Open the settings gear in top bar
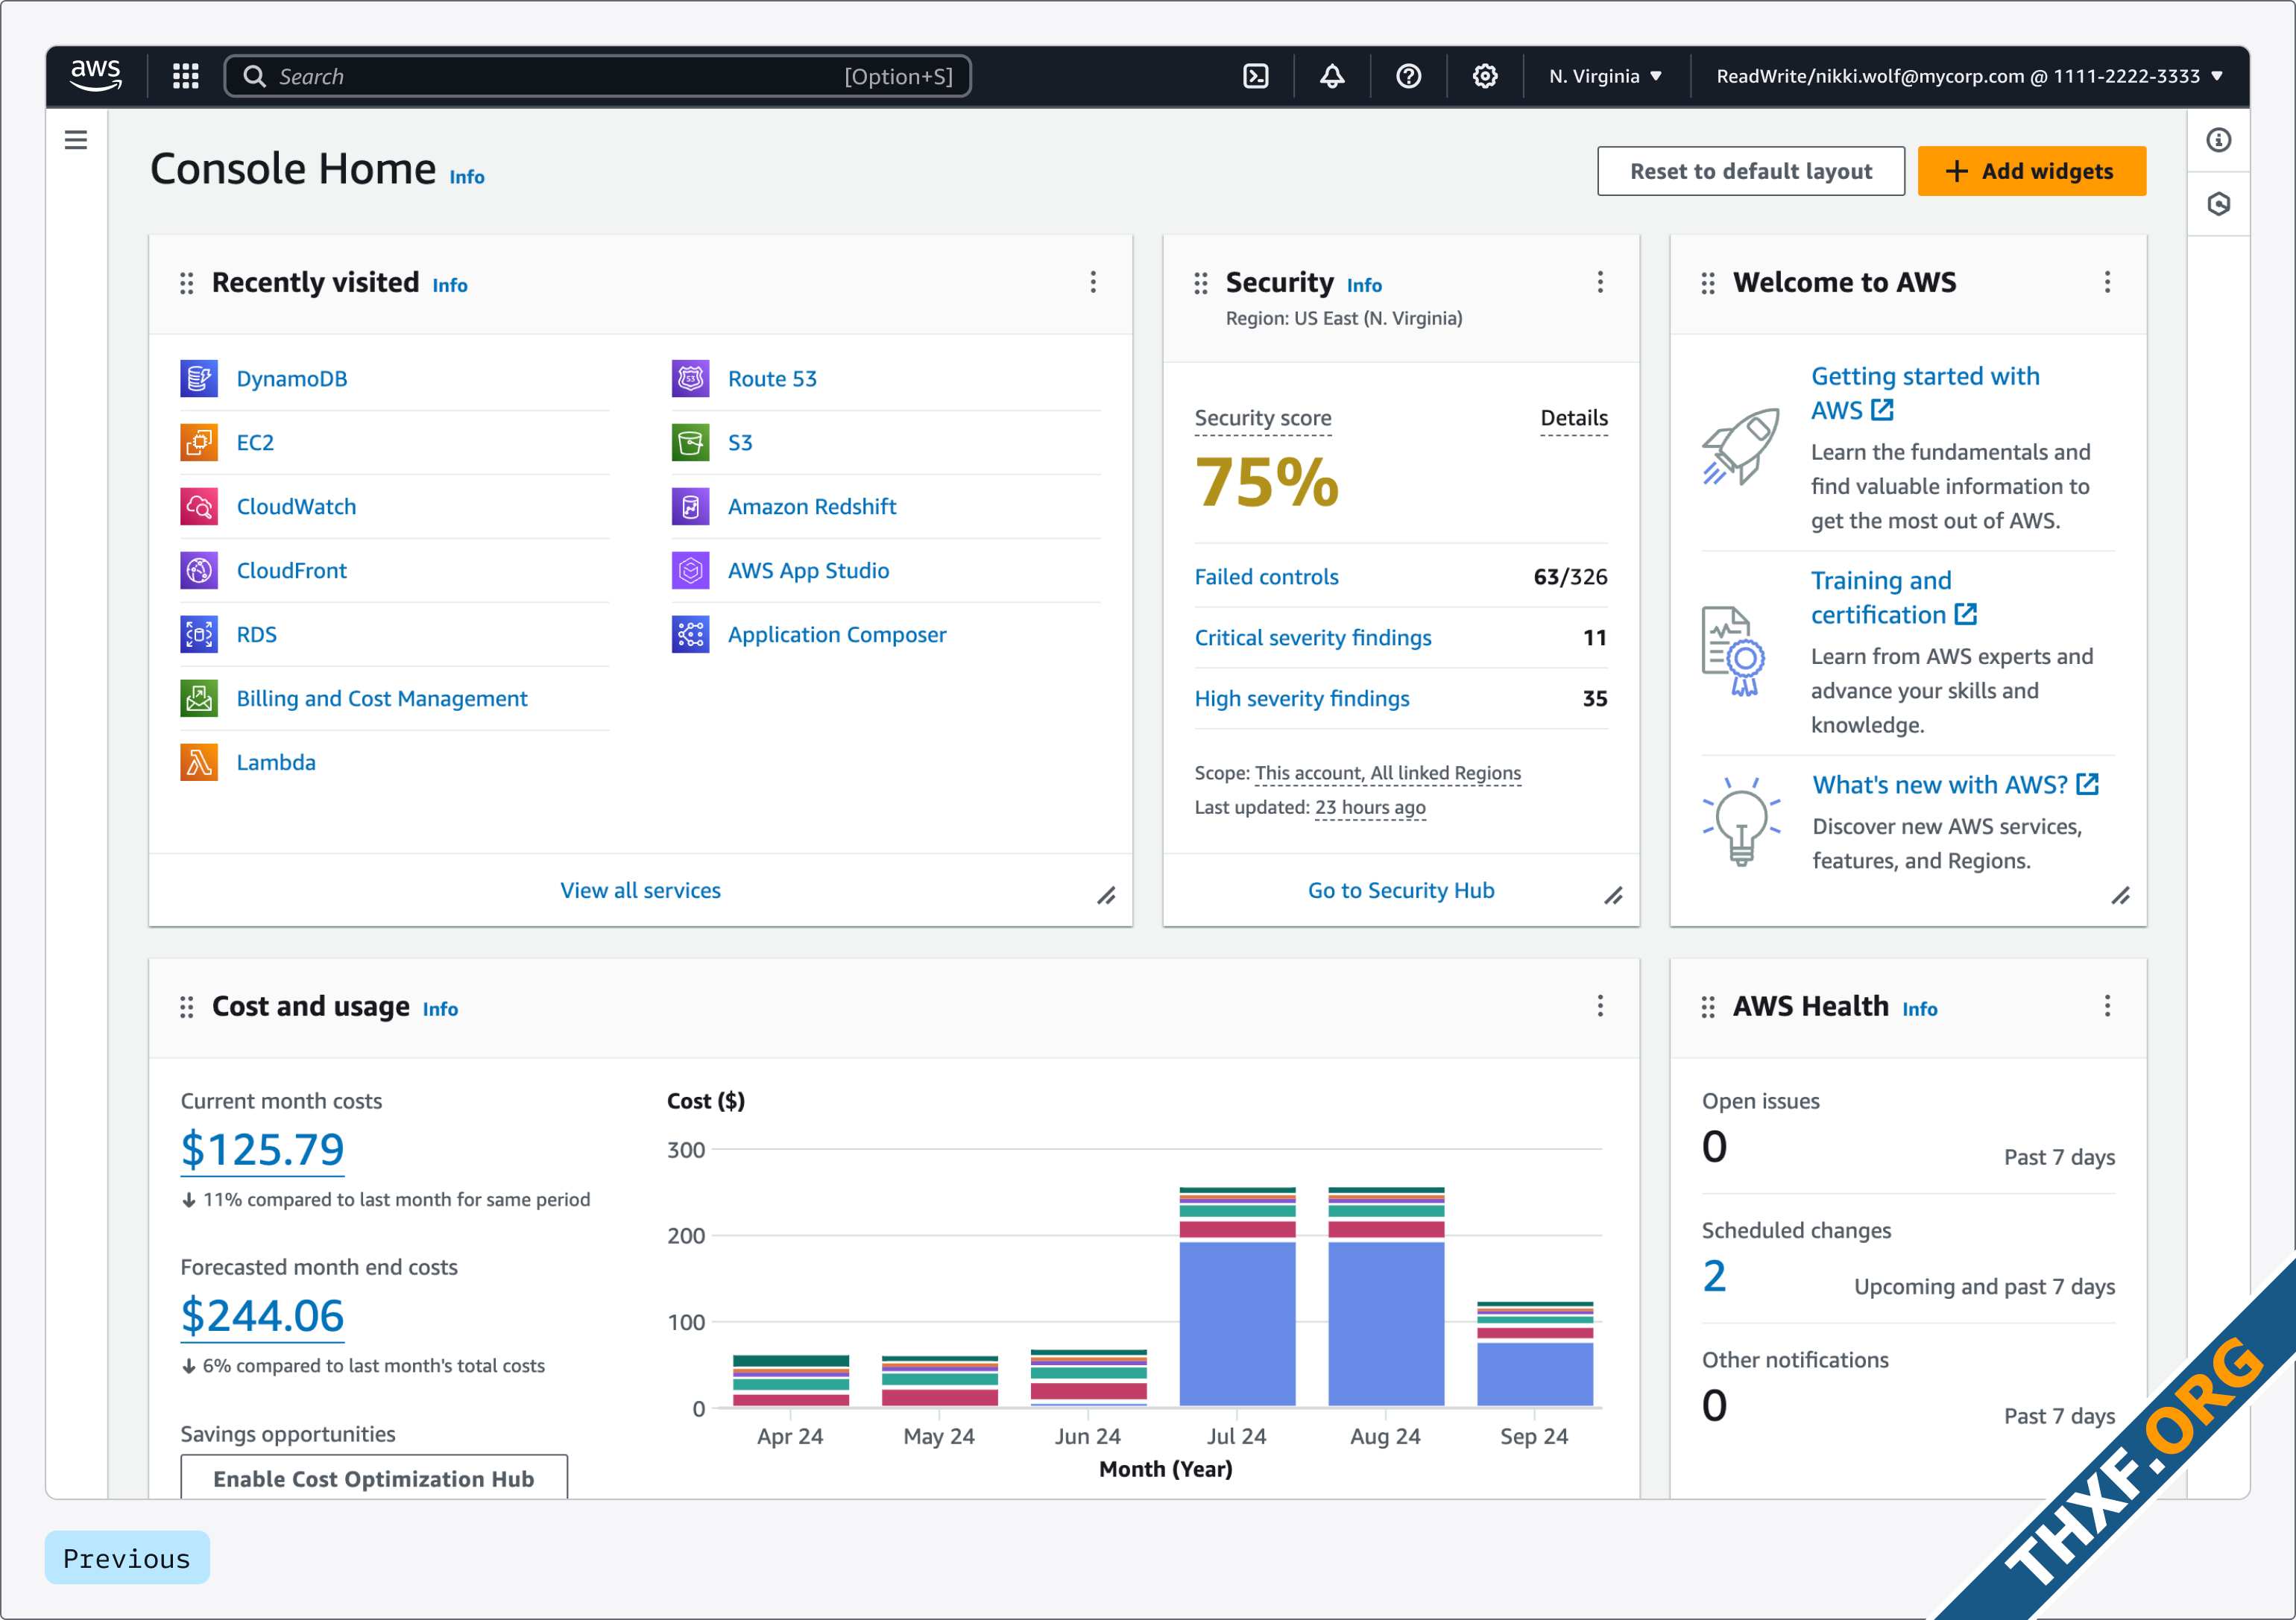Screen dimensions: 2296x1620 [x=1485, y=76]
